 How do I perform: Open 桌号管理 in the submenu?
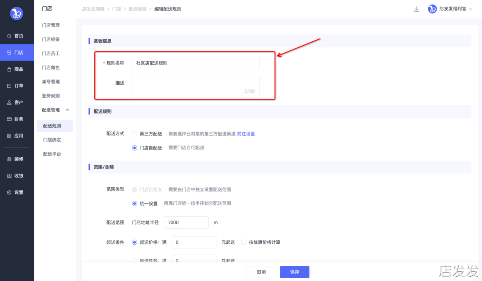point(51,82)
